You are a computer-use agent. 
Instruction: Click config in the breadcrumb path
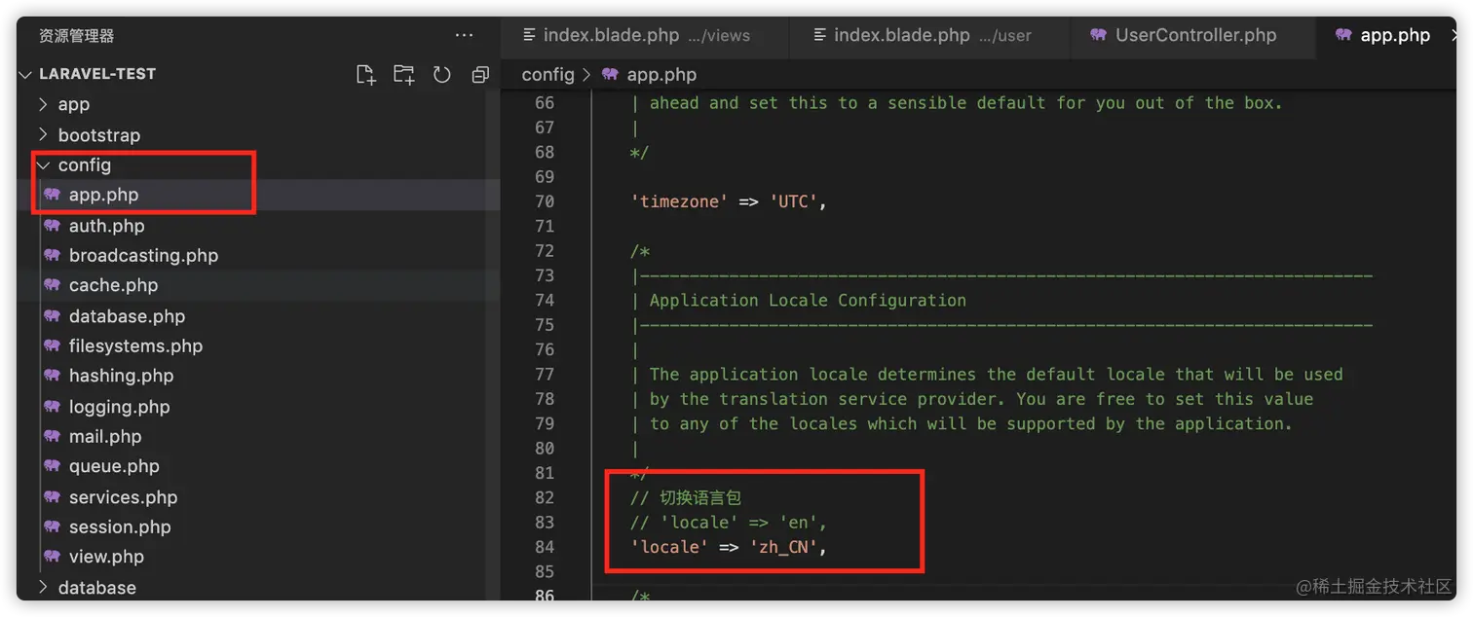548,74
